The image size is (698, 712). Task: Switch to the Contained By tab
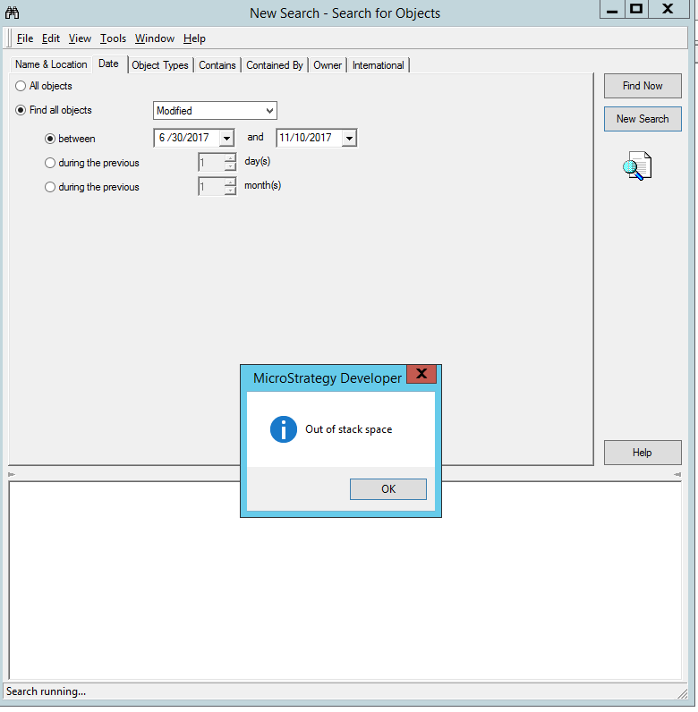[274, 65]
